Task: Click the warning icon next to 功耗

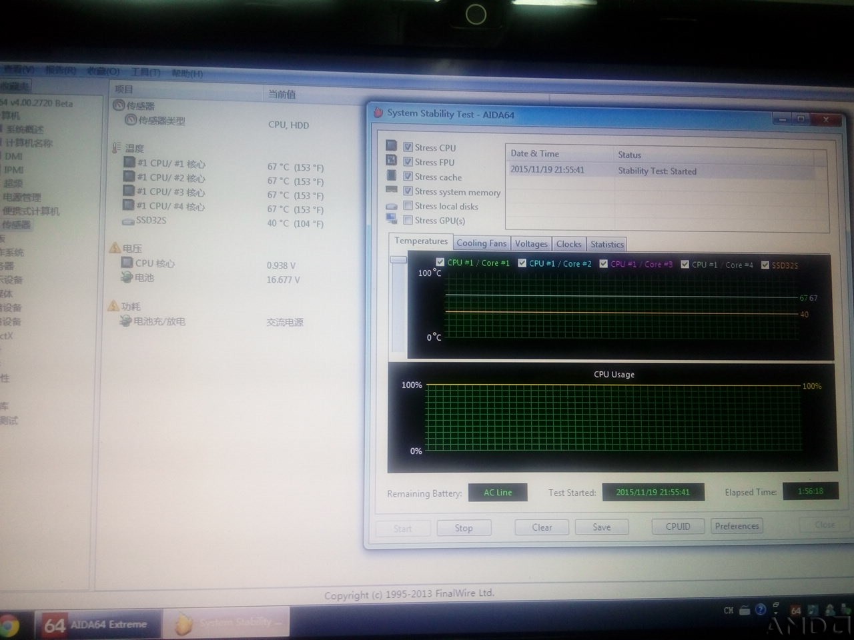Action: click(x=114, y=306)
